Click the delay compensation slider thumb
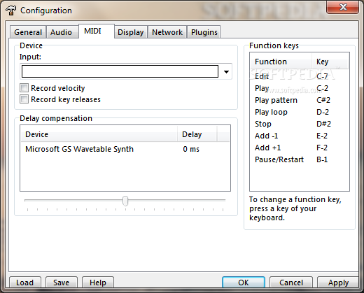The width and height of the screenshot is (364, 293). 125,201
